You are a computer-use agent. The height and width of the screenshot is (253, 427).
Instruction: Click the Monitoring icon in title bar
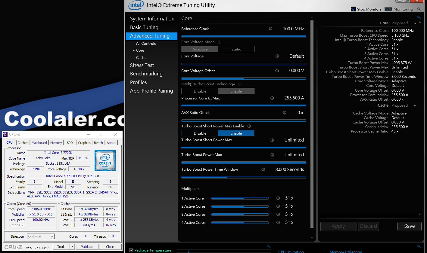click(388, 9)
